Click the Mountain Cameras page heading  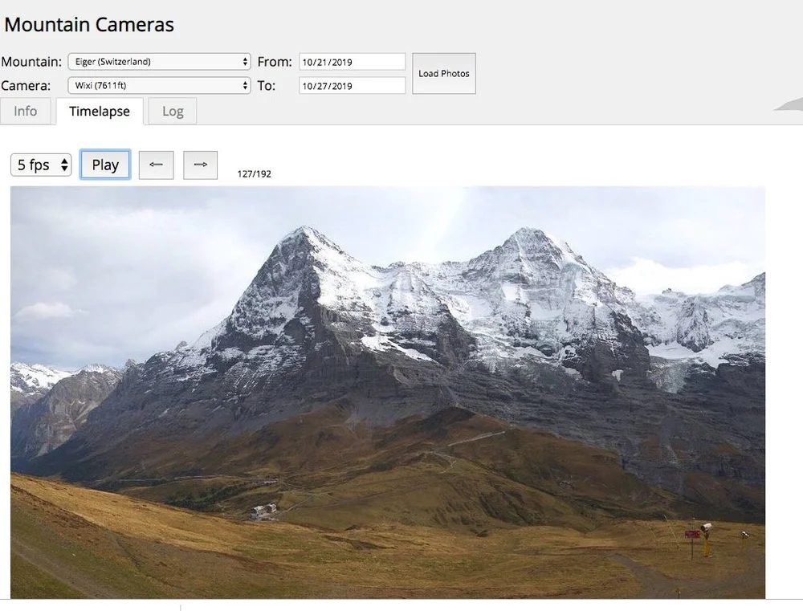tap(90, 24)
